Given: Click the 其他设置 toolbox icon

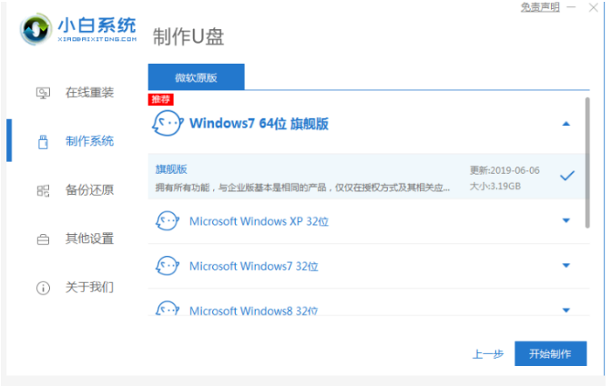Looking at the screenshot, I should click(43, 239).
